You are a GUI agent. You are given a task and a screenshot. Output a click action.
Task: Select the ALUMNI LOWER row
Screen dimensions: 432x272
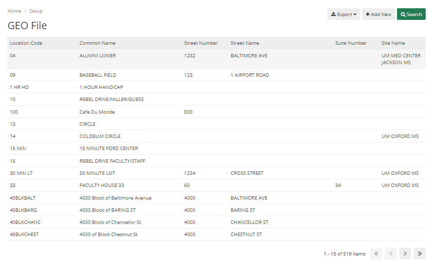216,59
